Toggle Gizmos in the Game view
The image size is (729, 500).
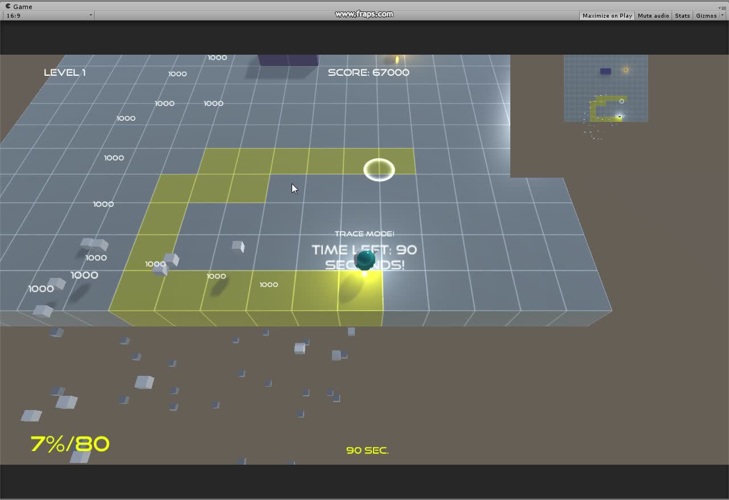(x=706, y=15)
